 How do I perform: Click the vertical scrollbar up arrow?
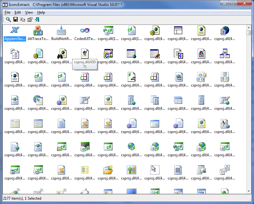pos(249,27)
